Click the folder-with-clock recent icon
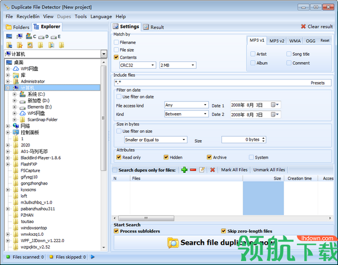This screenshot has height=265, width=338. 30,45
